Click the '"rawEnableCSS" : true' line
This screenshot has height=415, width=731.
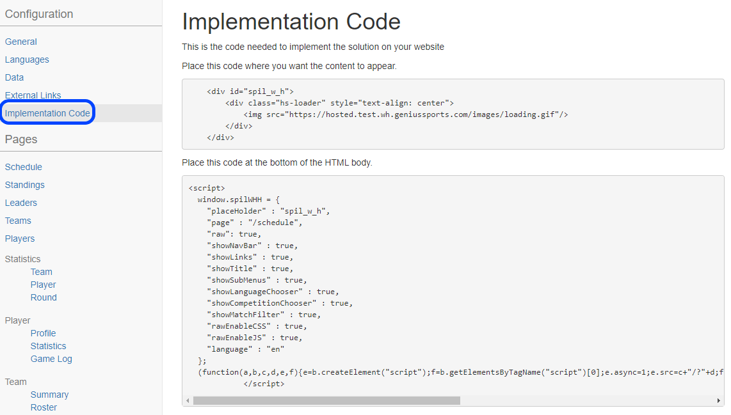257,327
